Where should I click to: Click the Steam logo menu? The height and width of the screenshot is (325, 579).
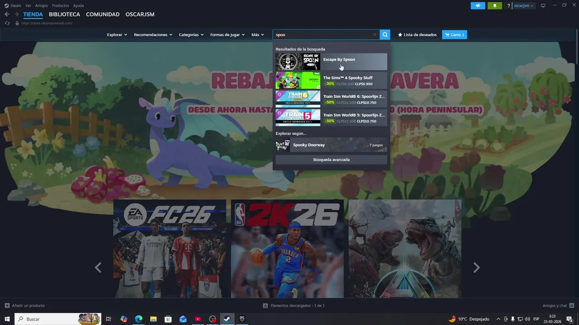click(x=6, y=6)
